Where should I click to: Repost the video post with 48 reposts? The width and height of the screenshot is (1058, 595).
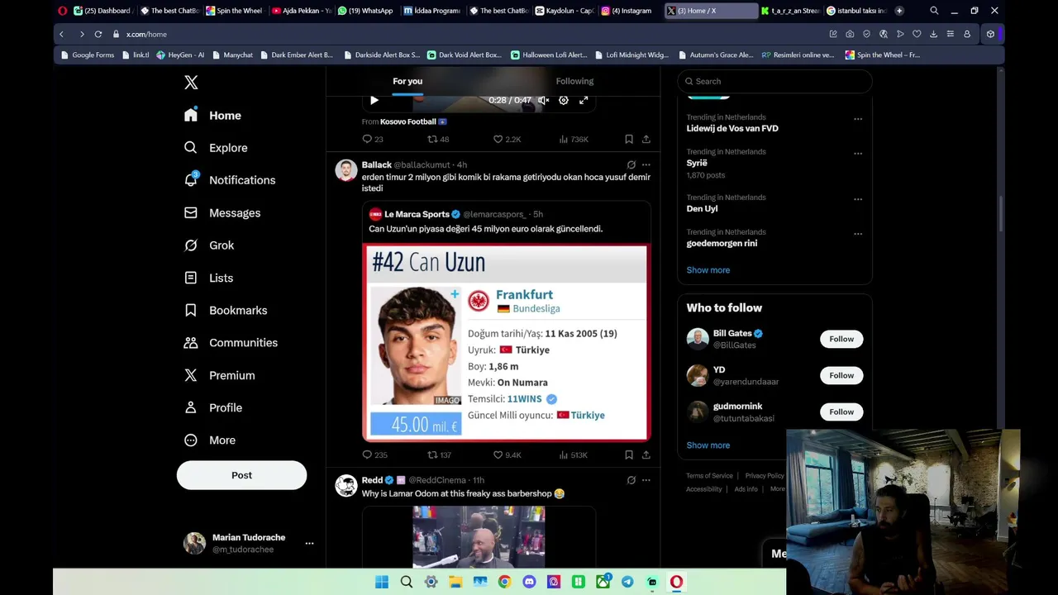(438, 139)
